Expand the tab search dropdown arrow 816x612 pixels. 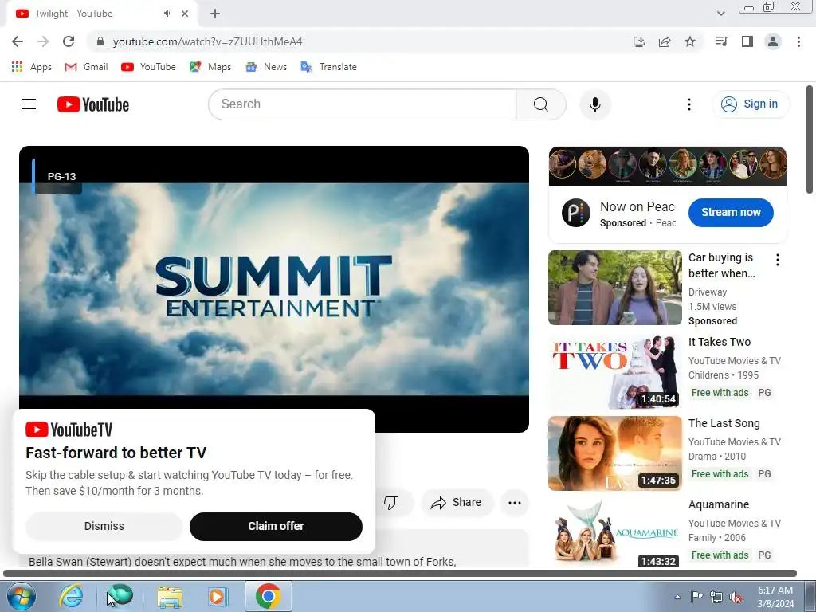tap(720, 14)
